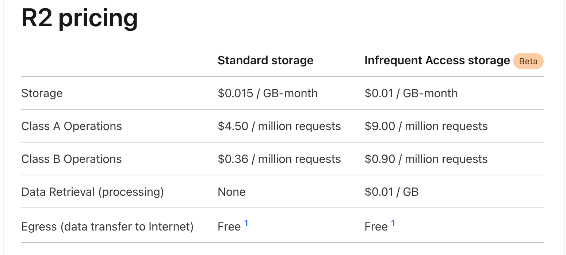Select the Standard storage column header

265,60
